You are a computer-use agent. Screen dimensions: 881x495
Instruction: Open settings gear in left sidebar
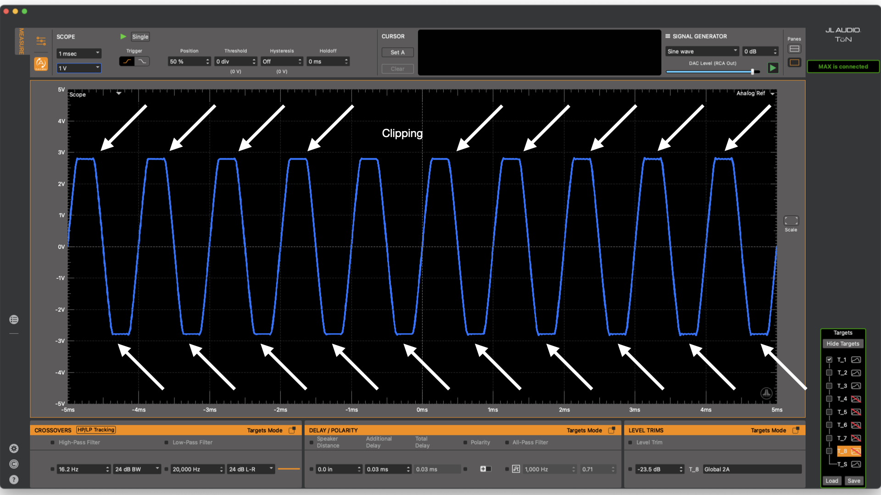(14, 449)
